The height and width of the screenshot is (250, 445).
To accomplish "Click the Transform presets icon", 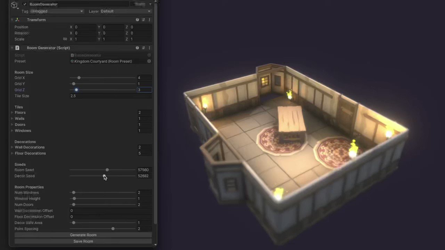I will pyautogui.click(x=143, y=20).
